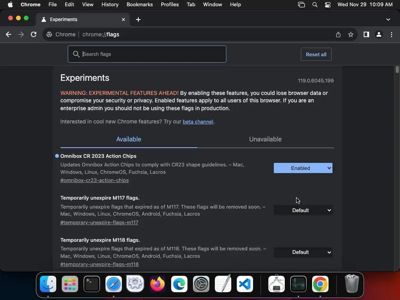Open TextEdit from the dock

(x=223, y=284)
